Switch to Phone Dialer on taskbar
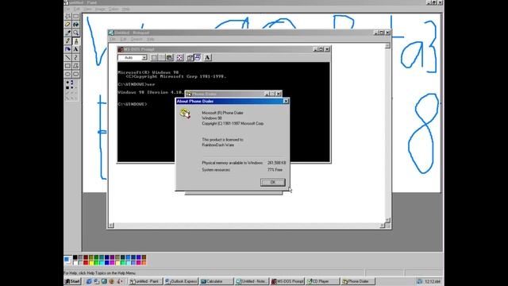Image resolution: width=508 pixels, height=286 pixels. point(358,281)
